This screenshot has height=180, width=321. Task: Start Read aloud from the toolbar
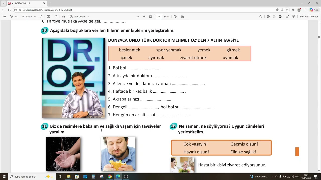point(56,17)
